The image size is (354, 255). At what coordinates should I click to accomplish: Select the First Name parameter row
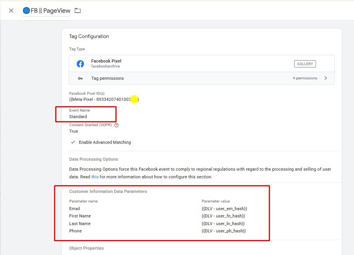80,216
